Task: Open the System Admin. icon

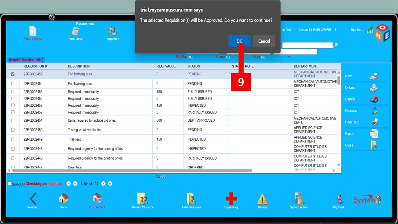Action: click(x=299, y=199)
